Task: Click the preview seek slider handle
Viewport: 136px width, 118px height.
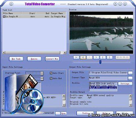Action: click(x=100, y=62)
